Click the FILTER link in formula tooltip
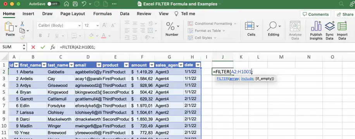Screen dimensions: 355x139 pyautogui.click(x=222, y=79)
